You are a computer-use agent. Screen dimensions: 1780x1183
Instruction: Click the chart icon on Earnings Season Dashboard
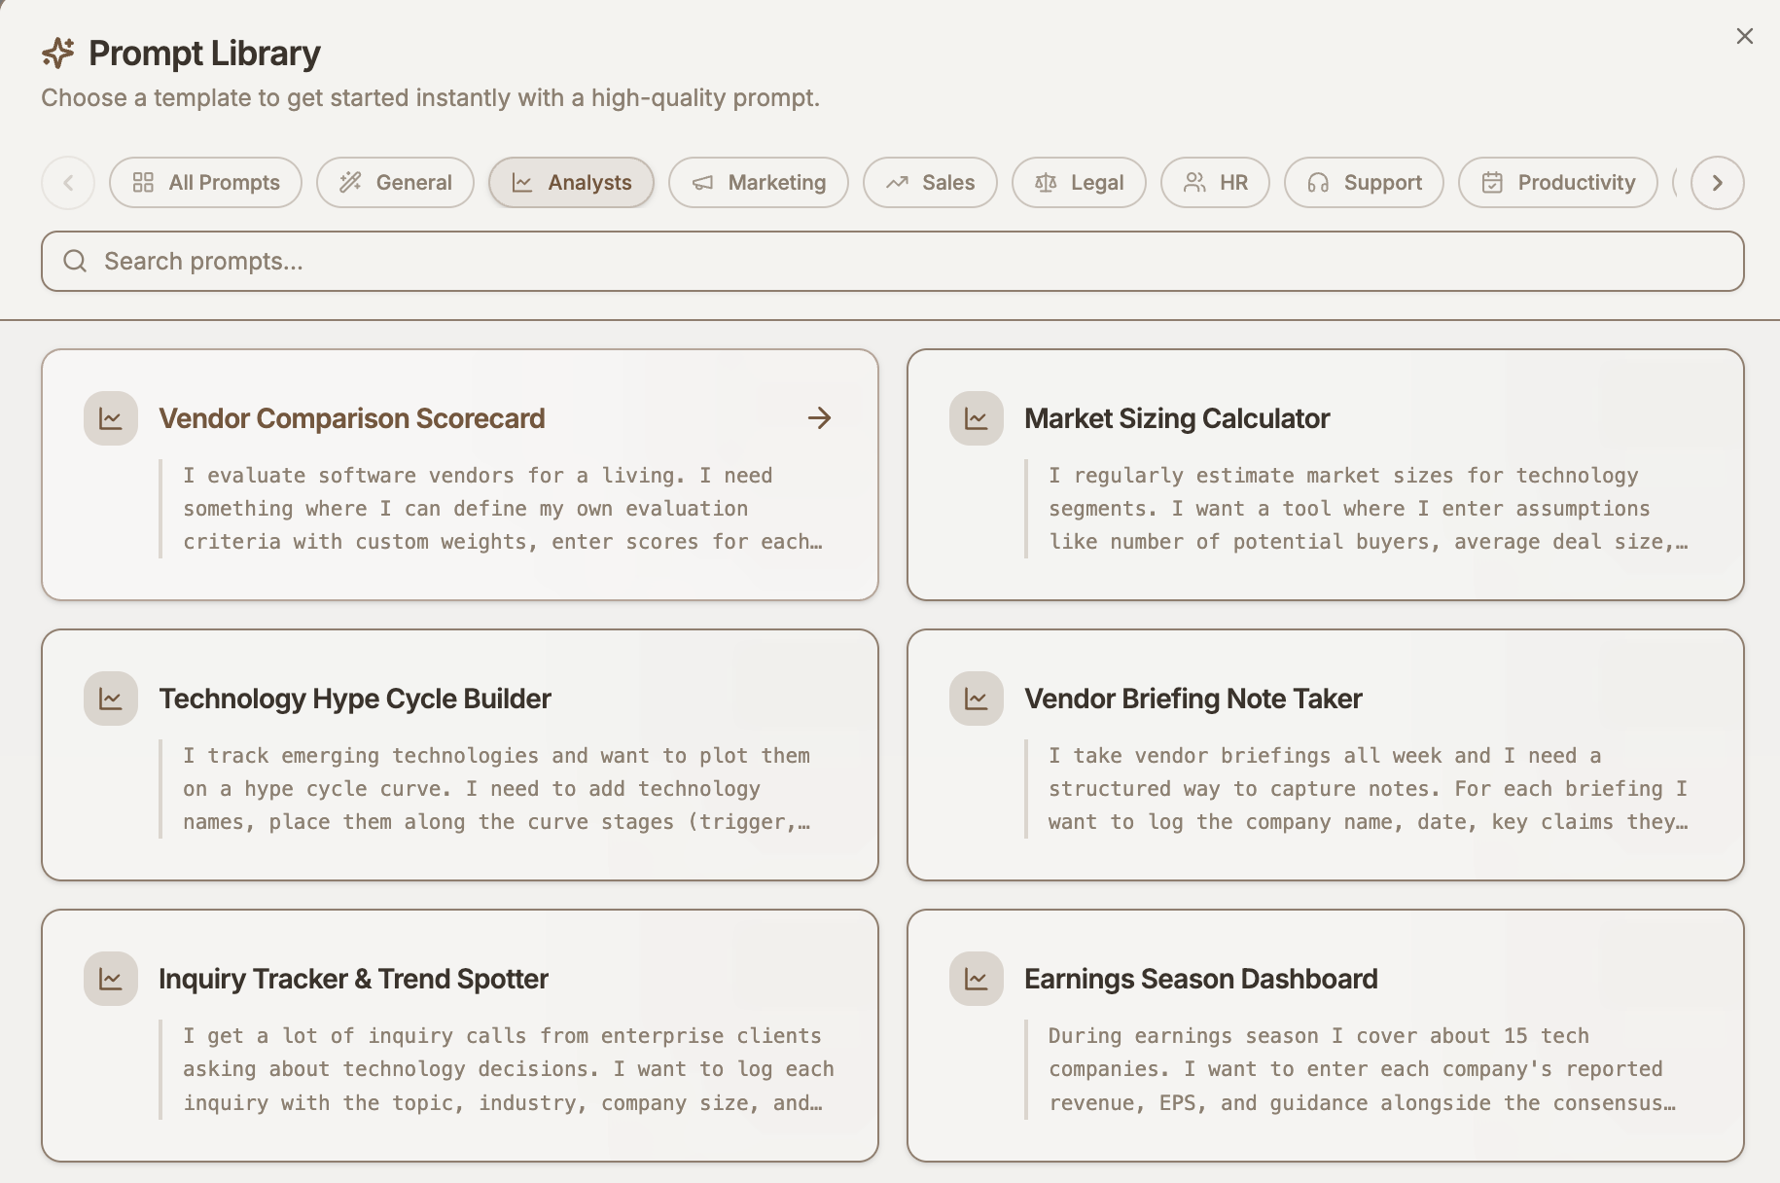(977, 979)
